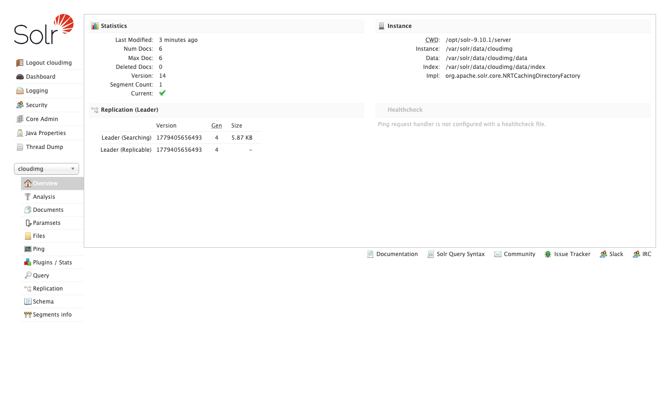Click the Schema book icon
670x419 pixels.
point(28,302)
